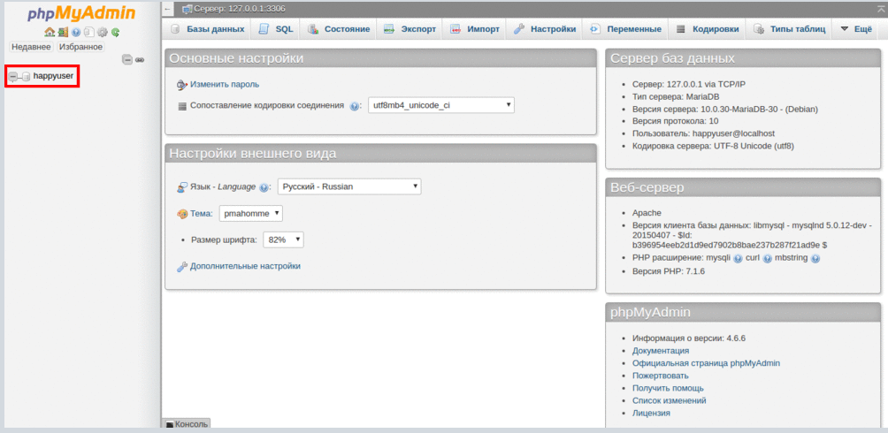Viewport: 888px width, 433px height.
Task: Open the MariaDB documentation page icon
Action: (x=89, y=33)
